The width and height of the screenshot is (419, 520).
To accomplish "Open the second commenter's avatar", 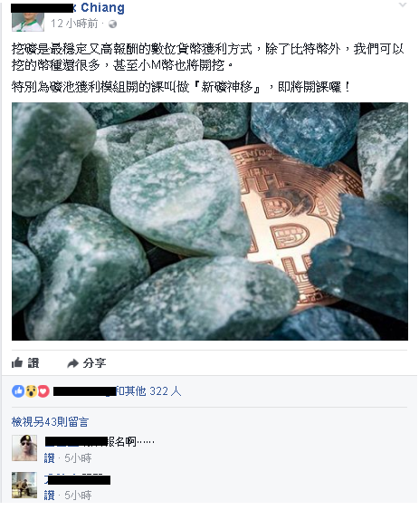I will click(24, 486).
